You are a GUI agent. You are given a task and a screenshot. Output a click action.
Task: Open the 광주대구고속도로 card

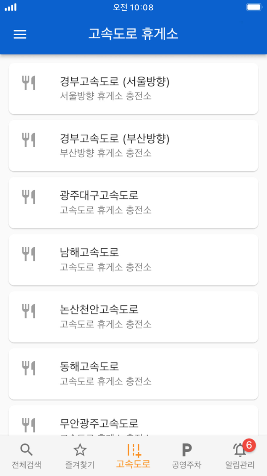(133, 202)
